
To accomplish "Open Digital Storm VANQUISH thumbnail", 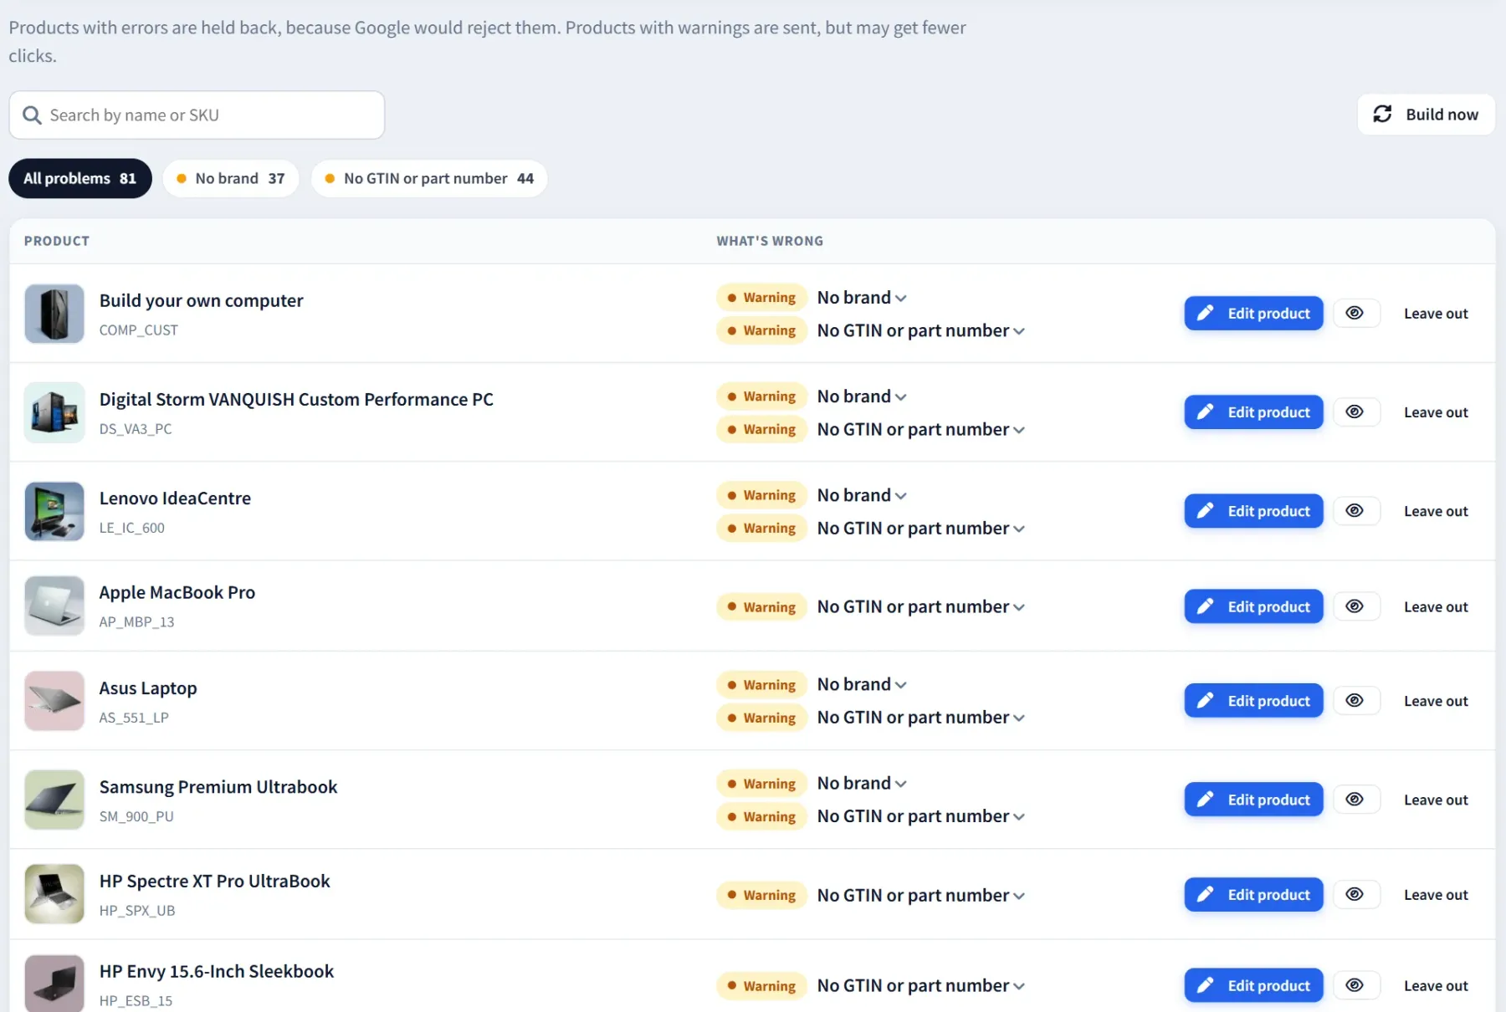I will pos(54,412).
